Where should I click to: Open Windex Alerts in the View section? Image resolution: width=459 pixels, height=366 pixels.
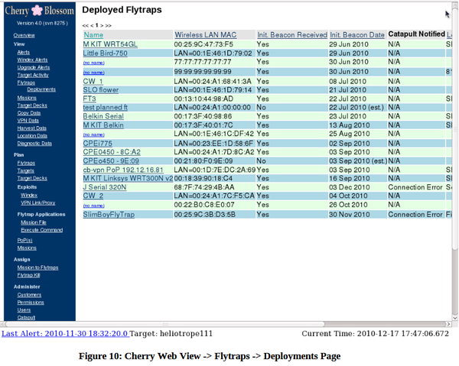coord(31,60)
